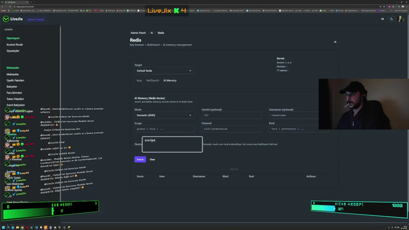The height and width of the screenshot is (230, 409).
Task: Focus the Channel input field
Action: coord(232,129)
